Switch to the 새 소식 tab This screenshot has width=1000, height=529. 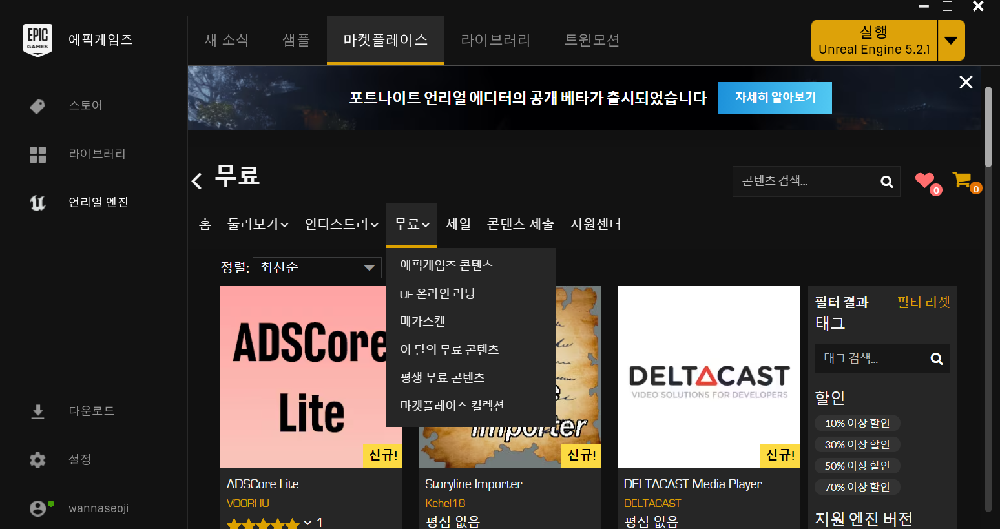tap(227, 40)
